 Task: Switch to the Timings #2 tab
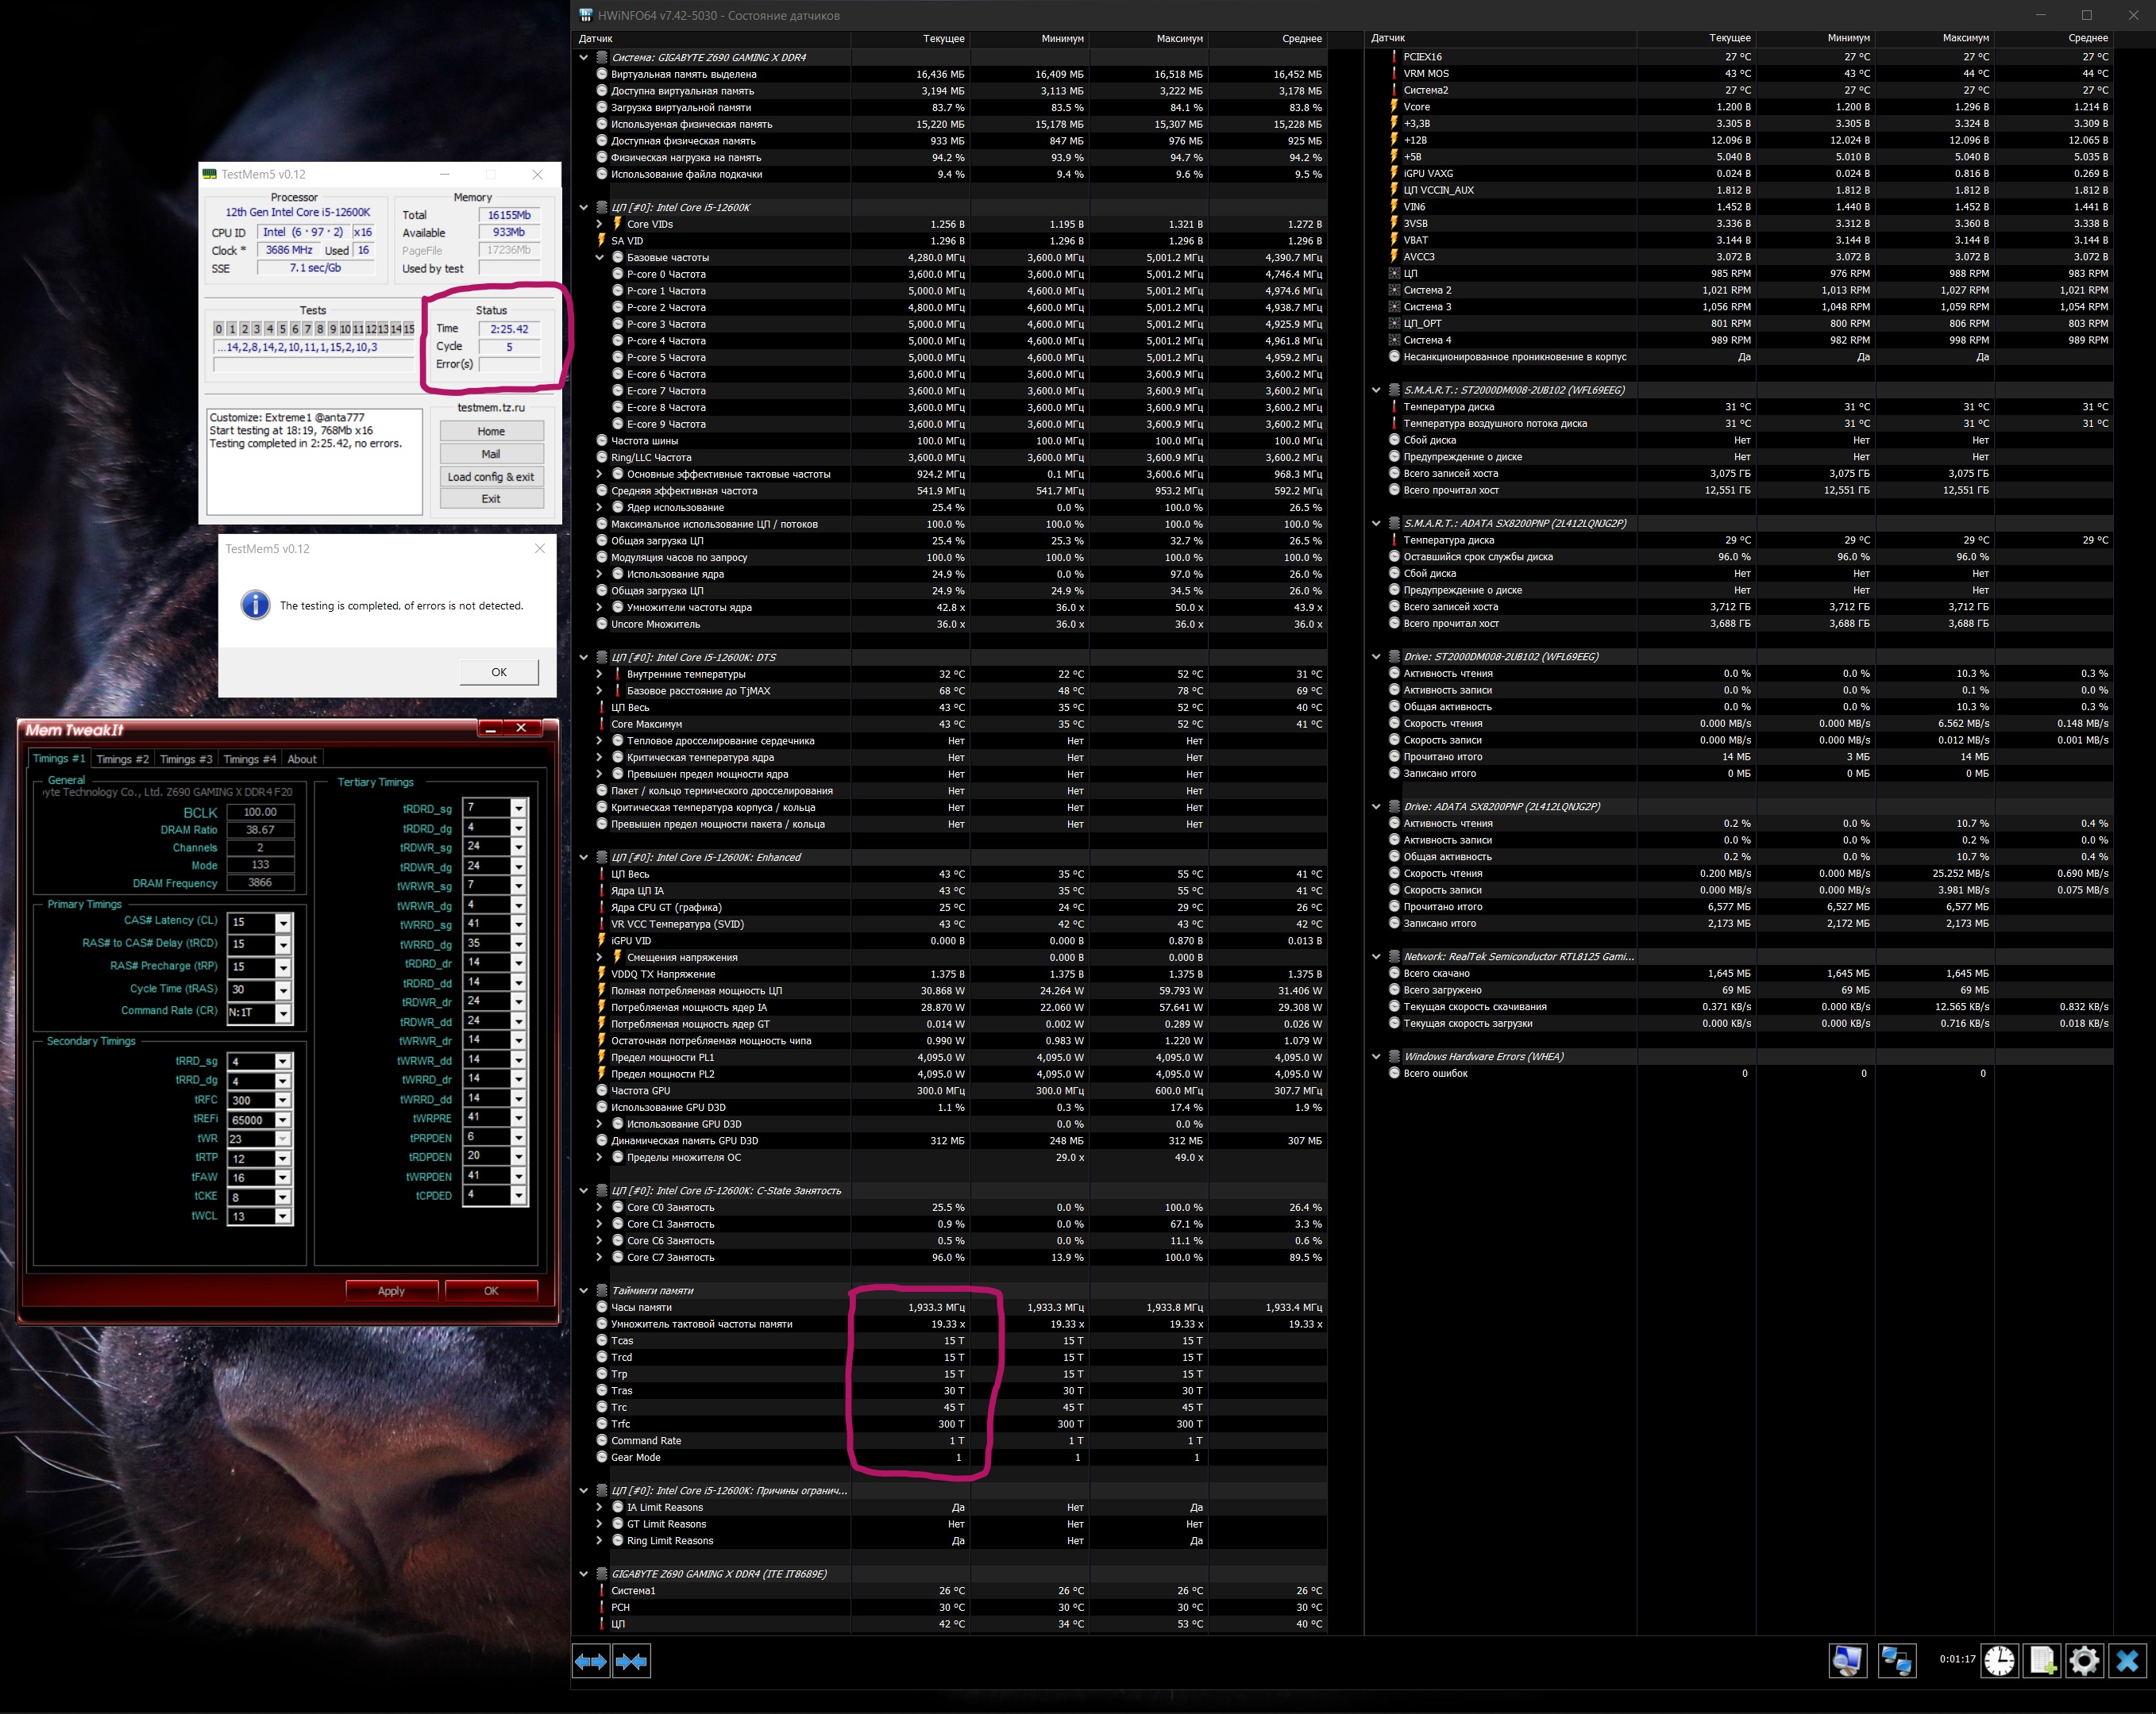pos(122,759)
